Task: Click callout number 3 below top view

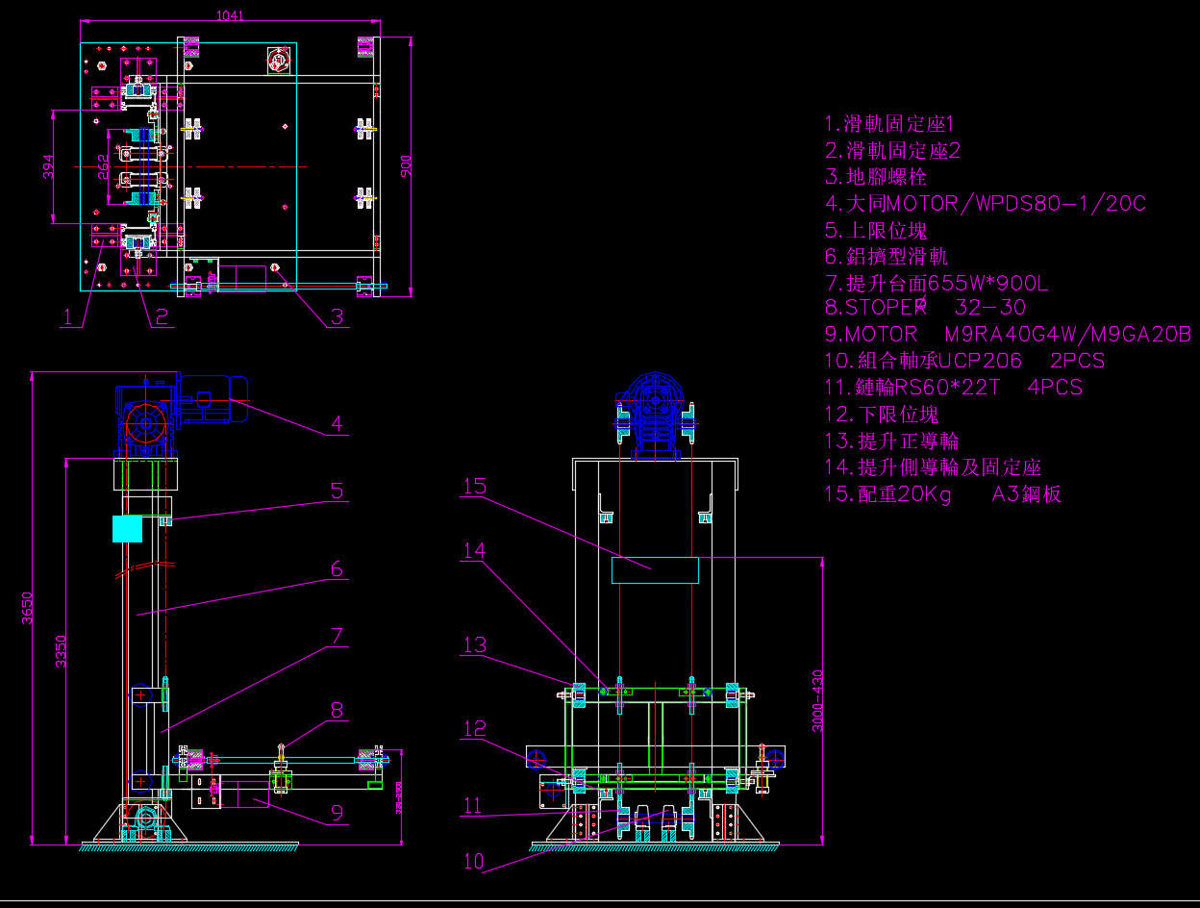Action: [337, 316]
